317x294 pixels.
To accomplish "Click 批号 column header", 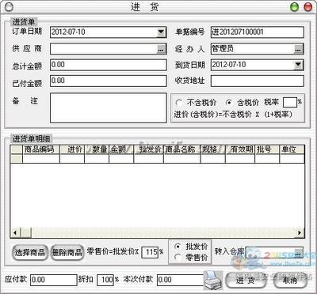I will click(x=267, y=149).
